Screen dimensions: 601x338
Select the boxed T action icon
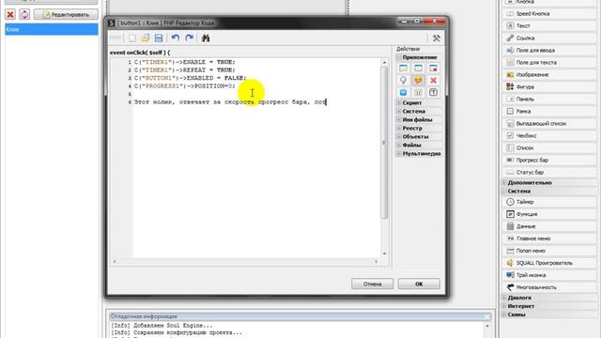(x=433, y=92)
